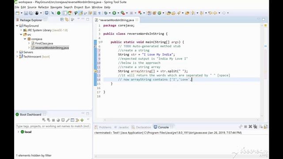Click the New file wizard icon
This screenshot has width=283, height=159.
pos(18,13)
